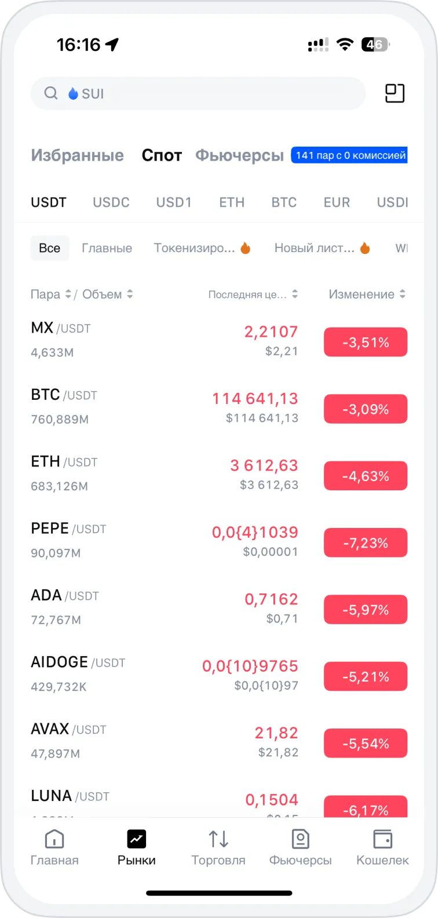Open the Кошелек wallet icon
Image resolution: width=438 pixels, height=918 pixels.
[x=382, y=839]
